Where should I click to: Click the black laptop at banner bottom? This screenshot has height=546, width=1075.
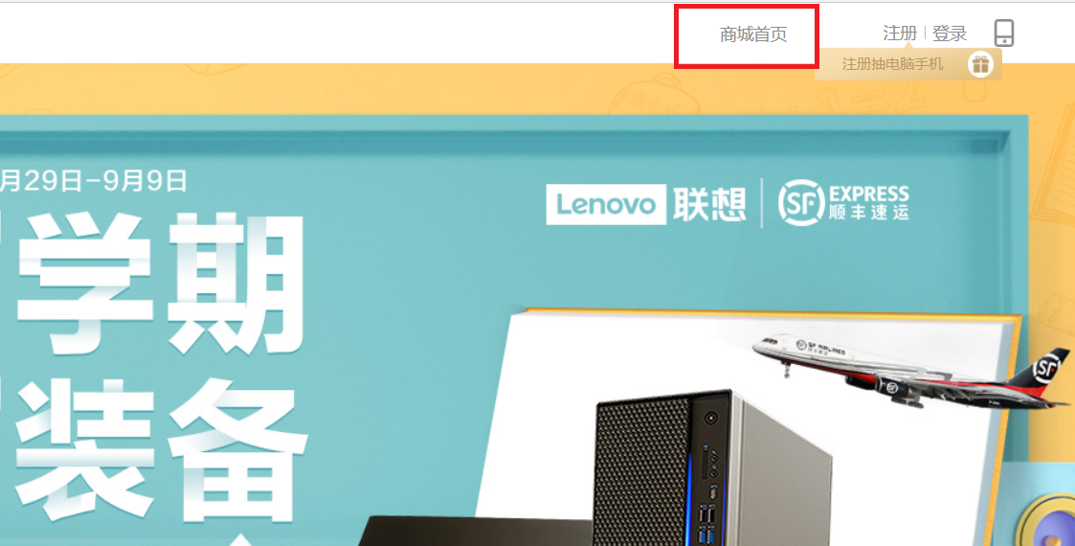475,532
